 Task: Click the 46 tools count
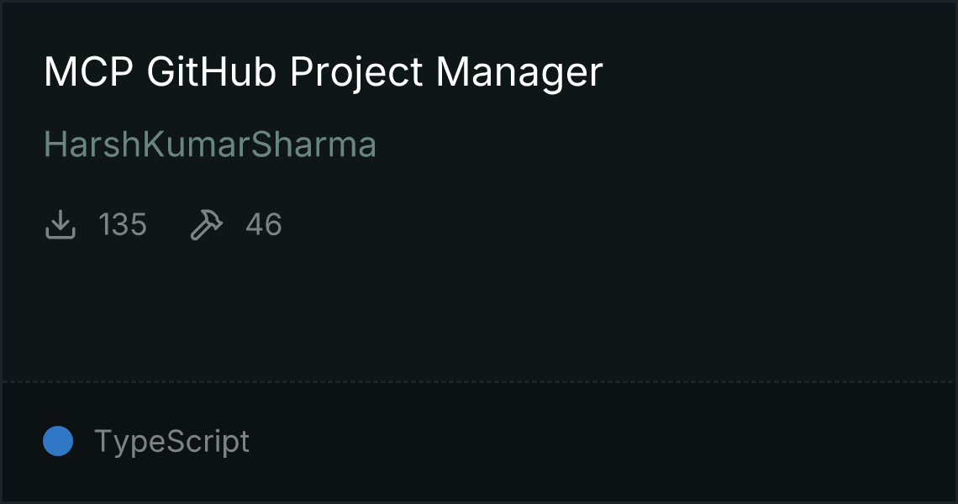[x=264, y=225]
